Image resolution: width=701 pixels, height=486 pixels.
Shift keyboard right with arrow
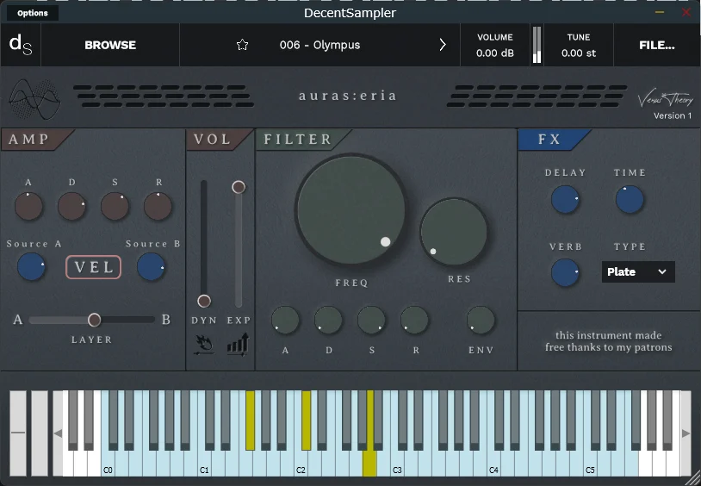click(x=685, y=433)
